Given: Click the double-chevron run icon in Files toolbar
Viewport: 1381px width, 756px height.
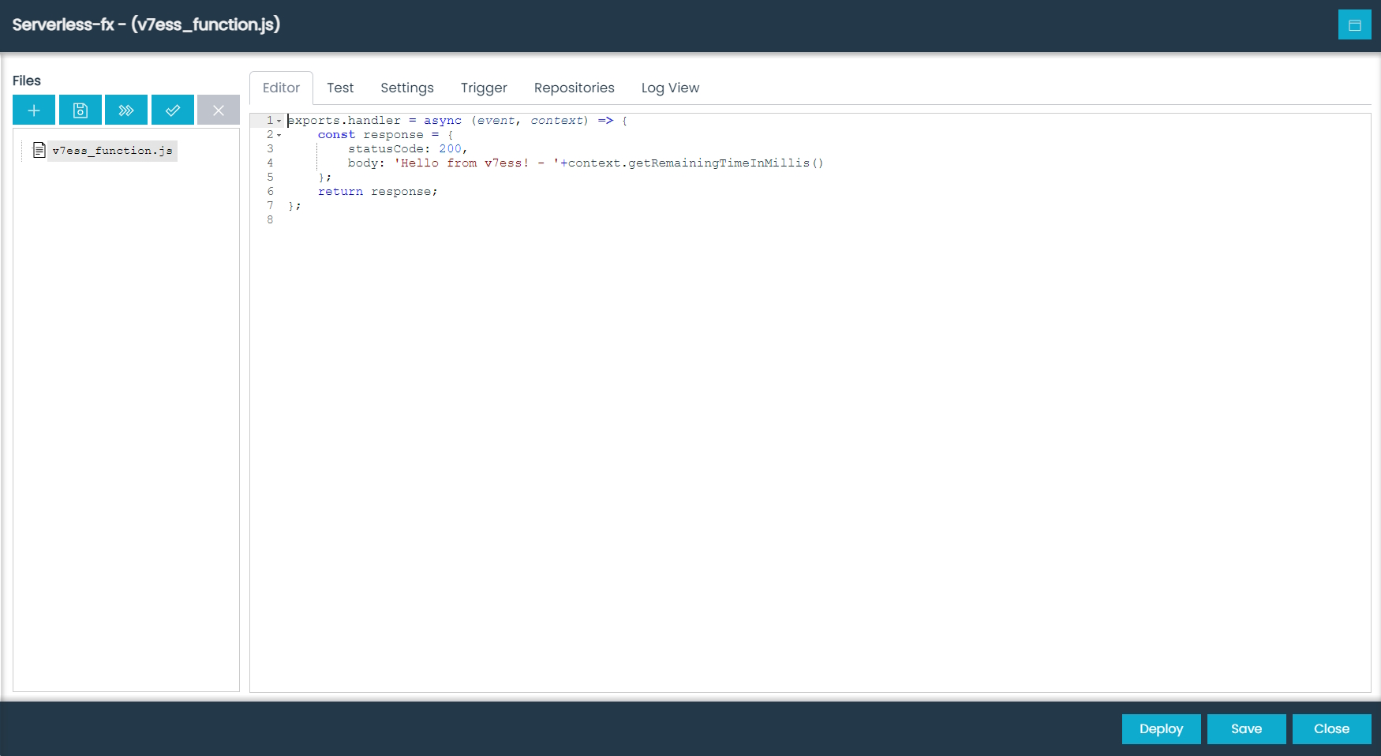Looking at the screenshot, I should coord(126,110).
